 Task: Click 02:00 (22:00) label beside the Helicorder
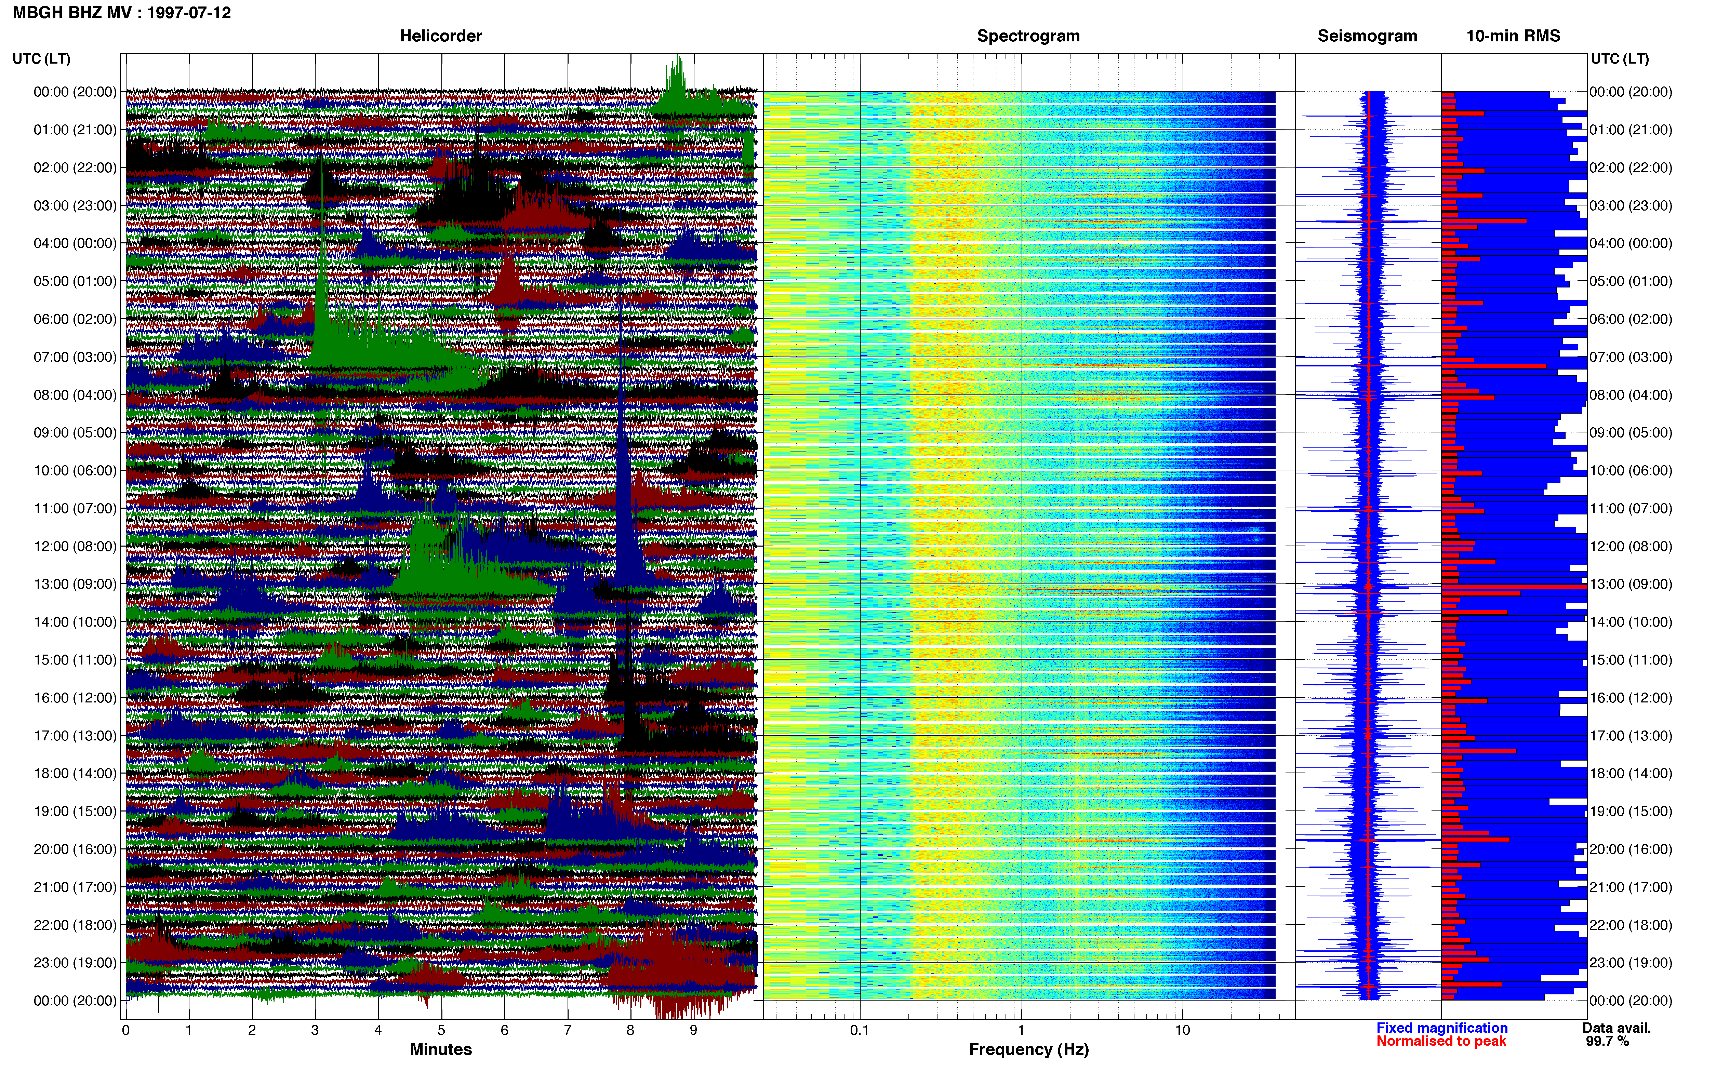(75, 167)
